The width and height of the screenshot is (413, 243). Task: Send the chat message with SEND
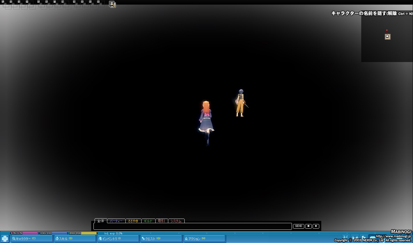[x=299, y=226]
